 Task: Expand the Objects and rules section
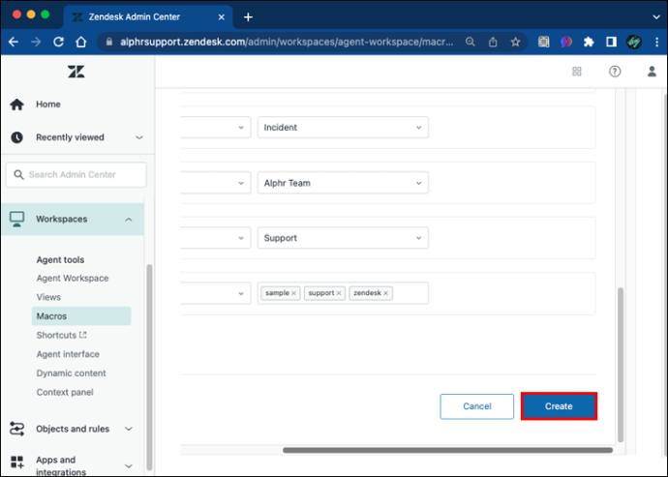[128, 429]
